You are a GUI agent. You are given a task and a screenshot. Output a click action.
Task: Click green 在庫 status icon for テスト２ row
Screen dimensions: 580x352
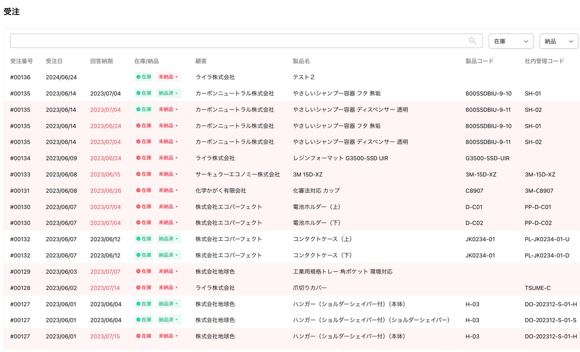[138, 77]
